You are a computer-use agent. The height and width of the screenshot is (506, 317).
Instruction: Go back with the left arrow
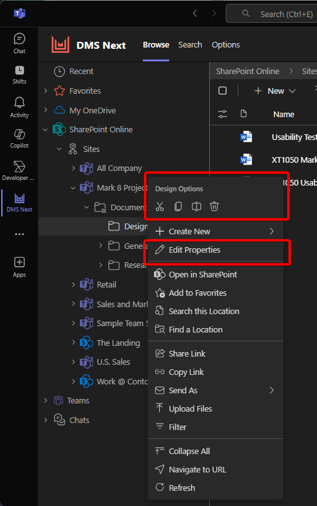tap(195, 13)
